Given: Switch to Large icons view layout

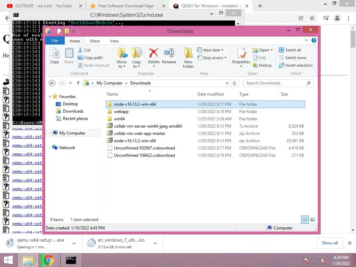Looking at the screenshot, I should [x=313, y=220].
